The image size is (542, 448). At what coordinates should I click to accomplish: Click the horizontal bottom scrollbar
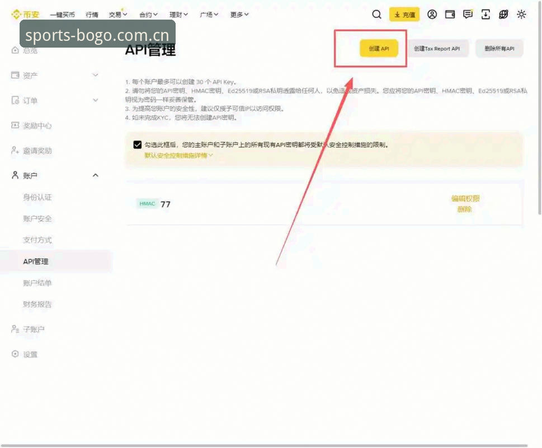(265, 446)
